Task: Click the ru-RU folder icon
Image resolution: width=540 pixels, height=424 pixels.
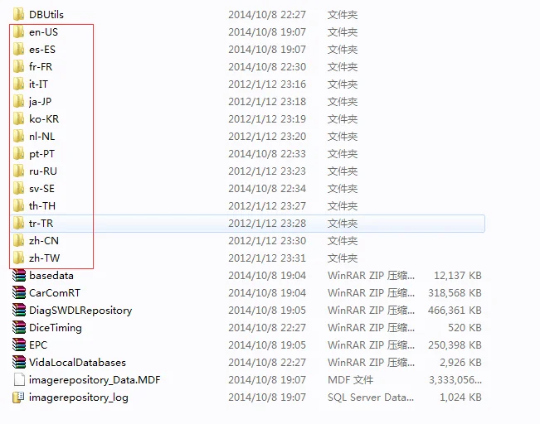Action: 18,171
